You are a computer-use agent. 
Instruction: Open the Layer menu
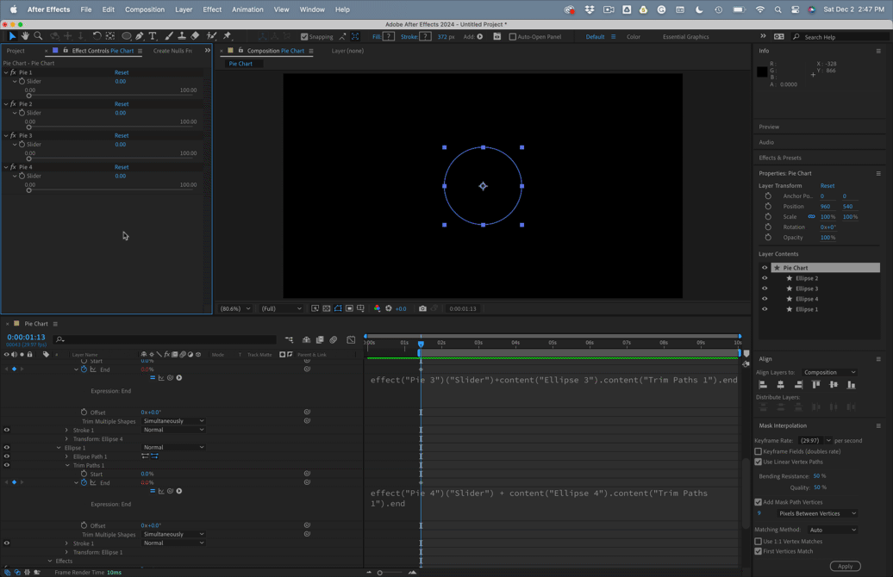point(184,9)
